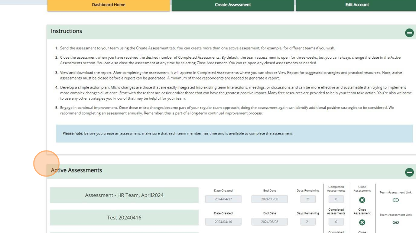416x233 pixels.
Task: Click instruction step starting 'Engage in continual improvement'
Action: pyautogui.click(x=227, y=110)
